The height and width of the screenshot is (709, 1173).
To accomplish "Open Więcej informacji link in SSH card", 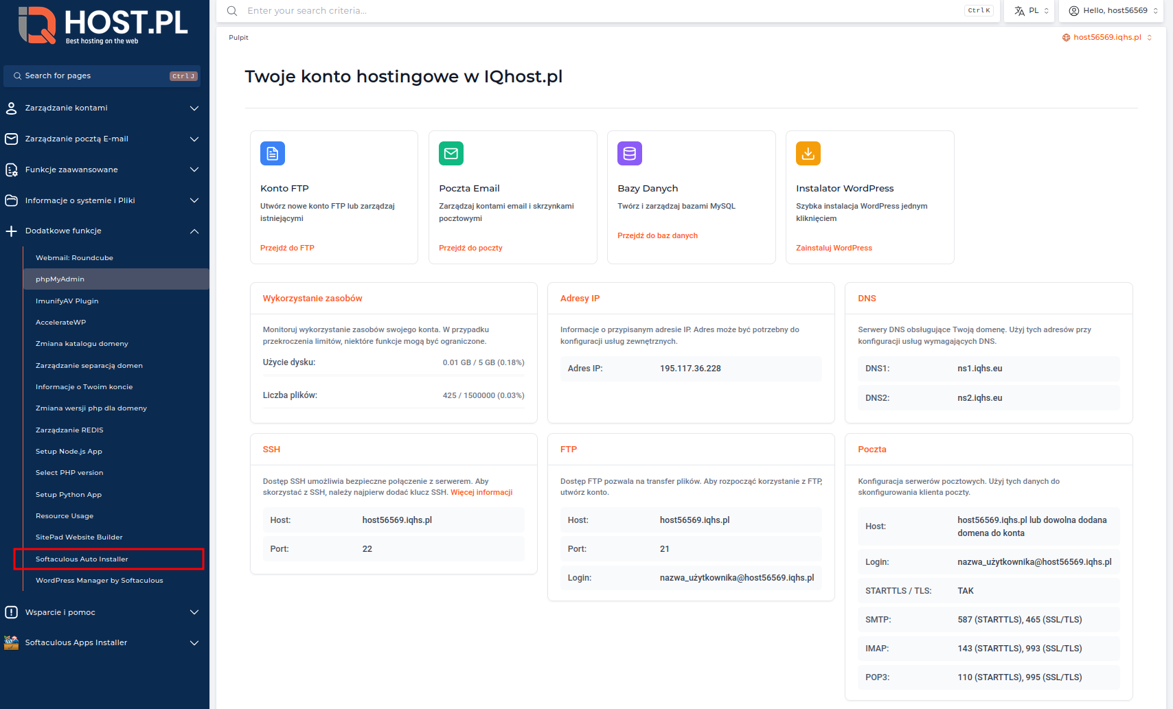I will pos(481,492).
